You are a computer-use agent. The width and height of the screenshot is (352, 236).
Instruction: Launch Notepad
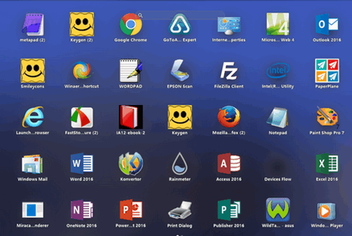(x=277, y=117)
